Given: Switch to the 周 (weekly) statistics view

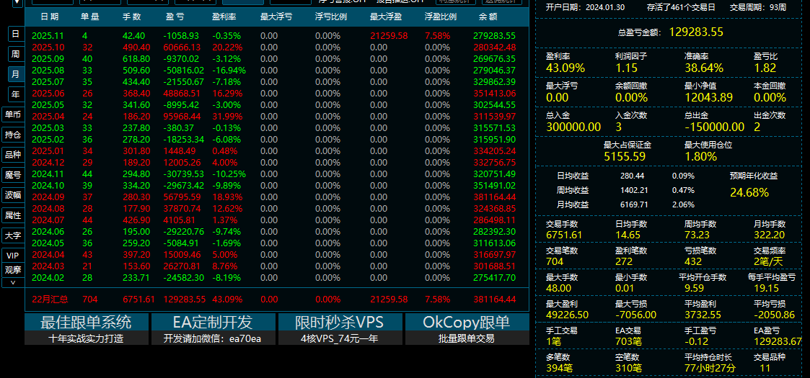Looking at the screenshot, I should click(x=15, y=53).
